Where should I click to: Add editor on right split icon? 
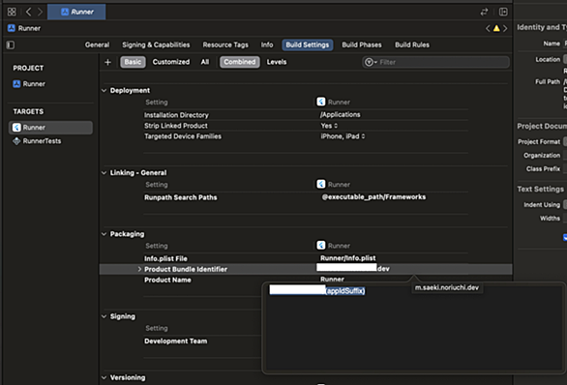point(503,12)
